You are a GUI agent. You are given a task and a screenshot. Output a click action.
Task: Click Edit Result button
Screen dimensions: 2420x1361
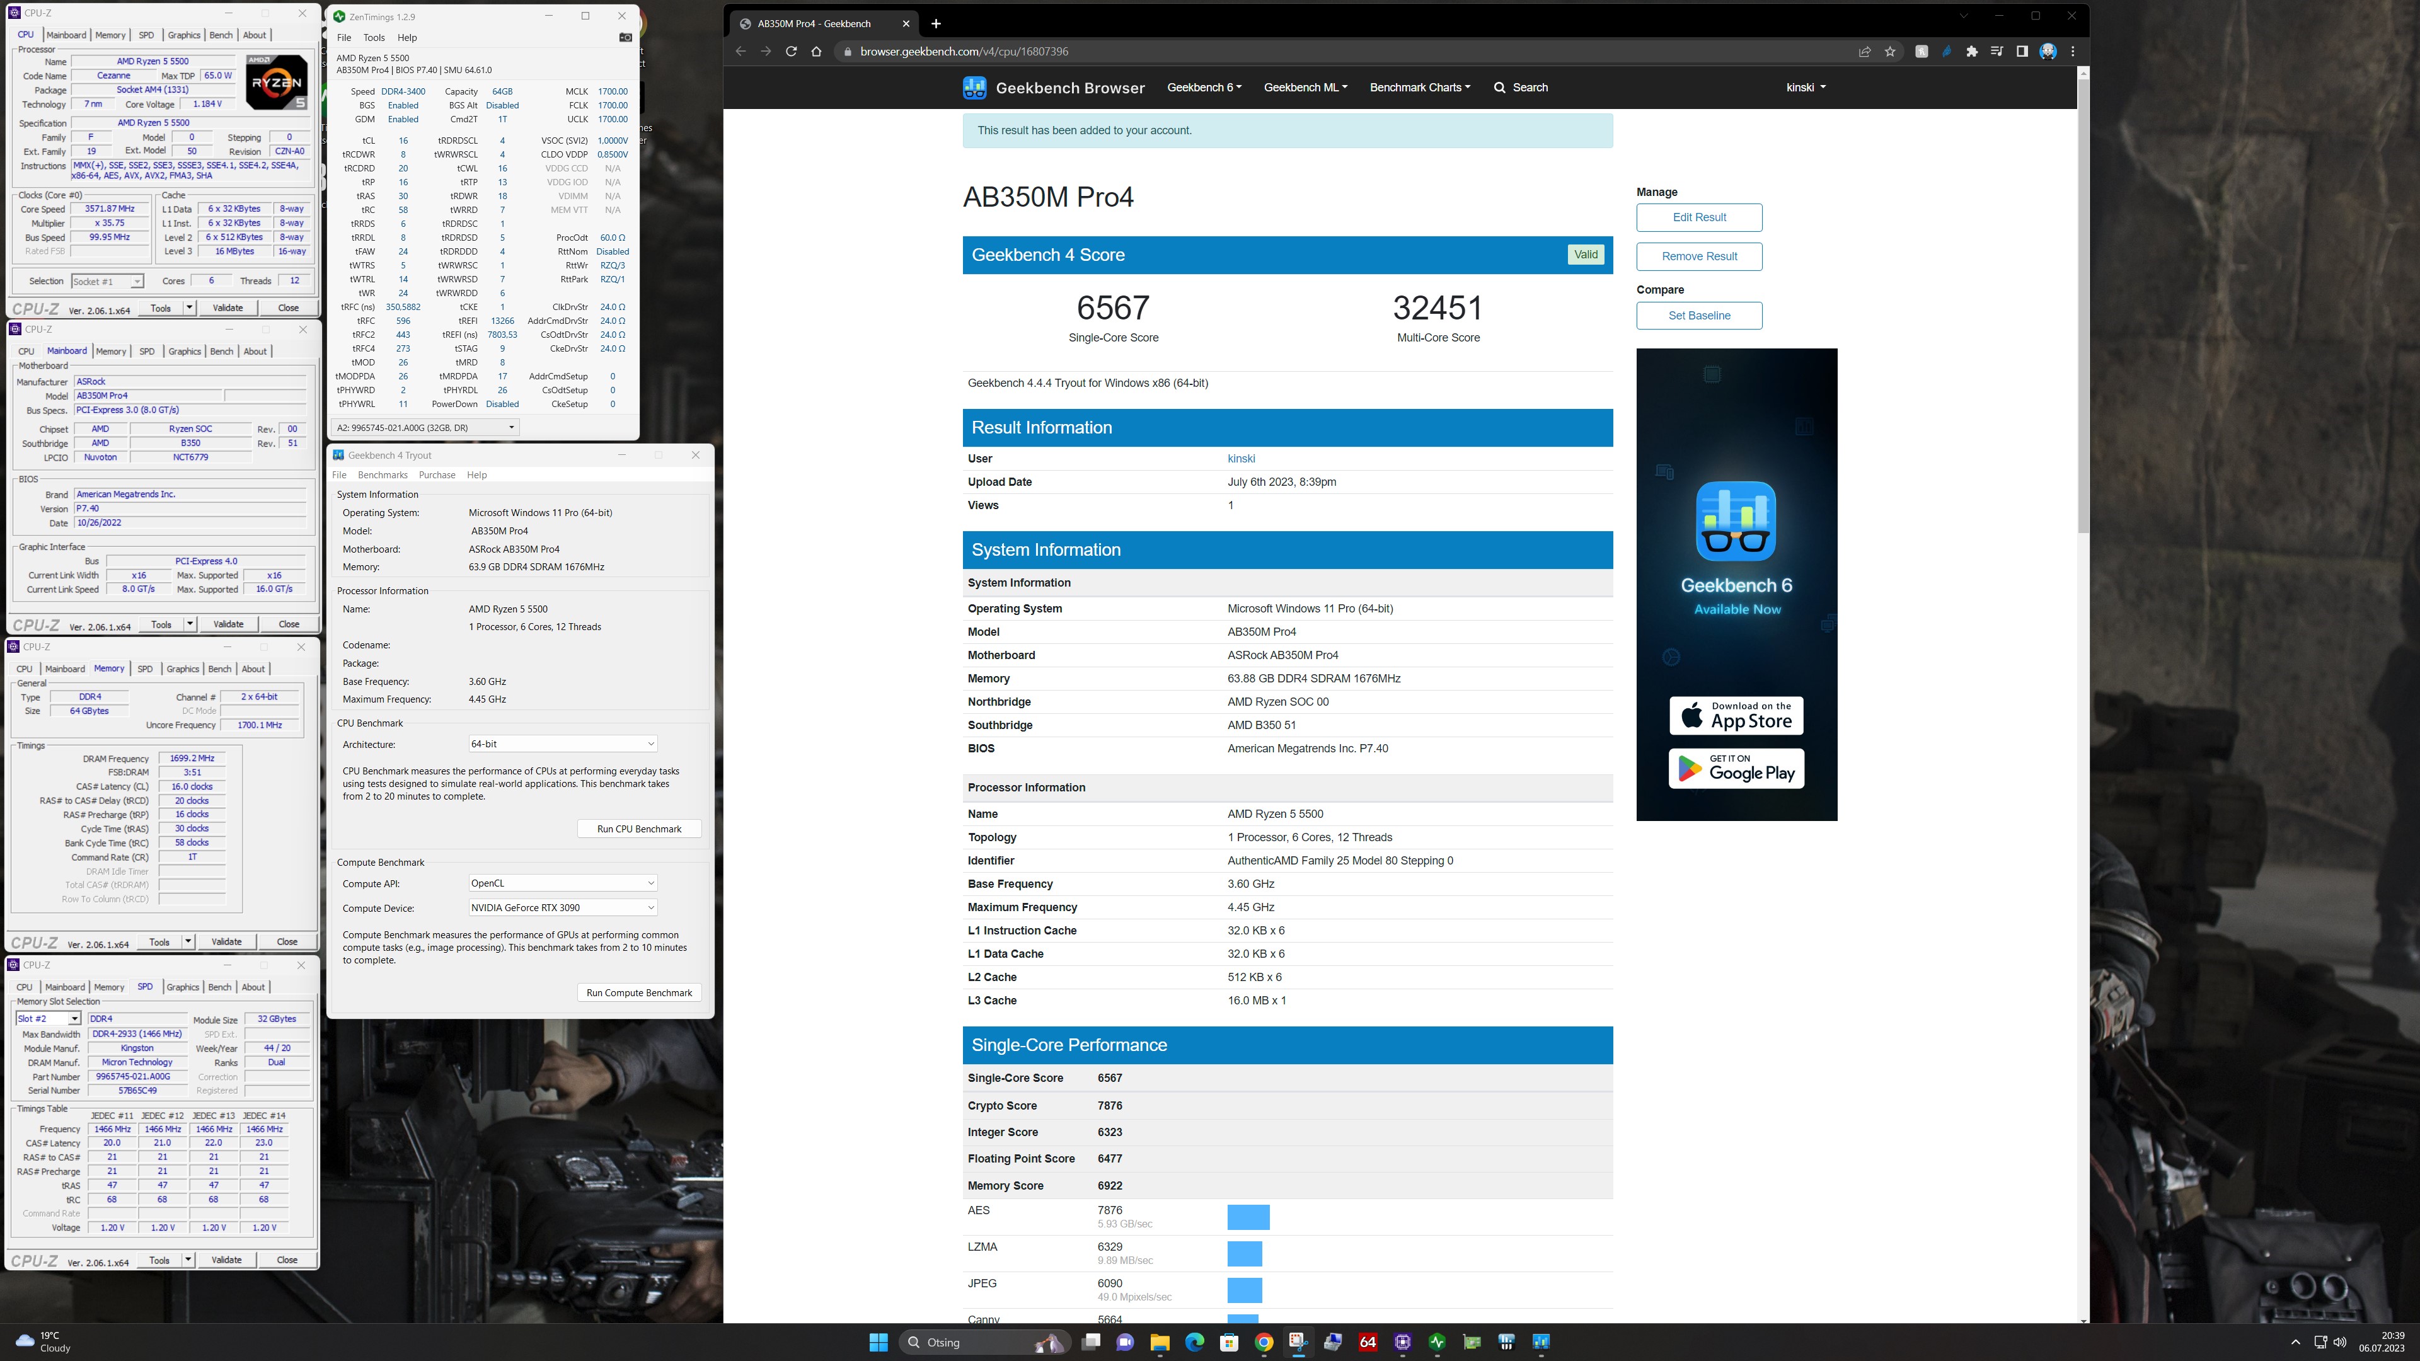[1700, 217]
